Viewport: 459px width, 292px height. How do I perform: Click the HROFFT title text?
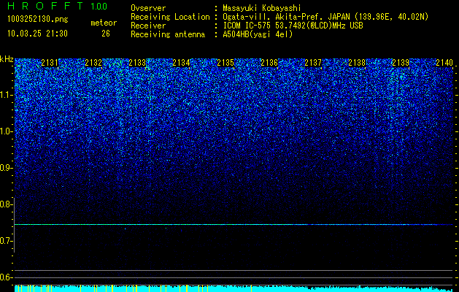45,6
